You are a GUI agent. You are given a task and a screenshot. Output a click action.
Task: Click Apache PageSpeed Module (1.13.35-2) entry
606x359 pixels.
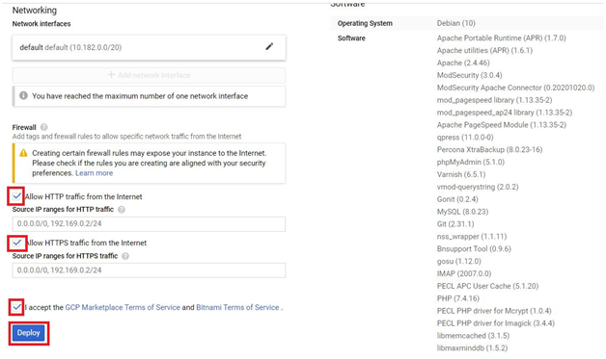(x=502, y=125)
